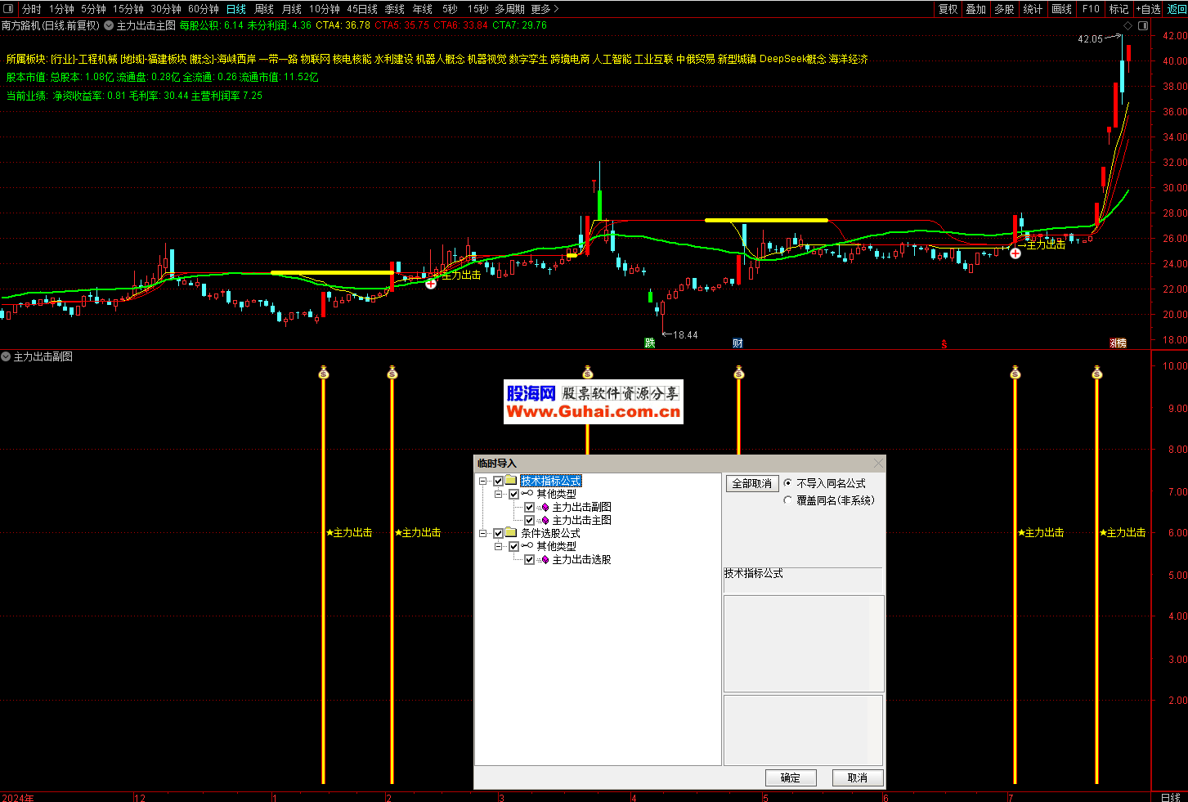The width and height of the screenshot is (1188, 802).
Task: Open F10 company info
Action: click(x=1091, y=9)
